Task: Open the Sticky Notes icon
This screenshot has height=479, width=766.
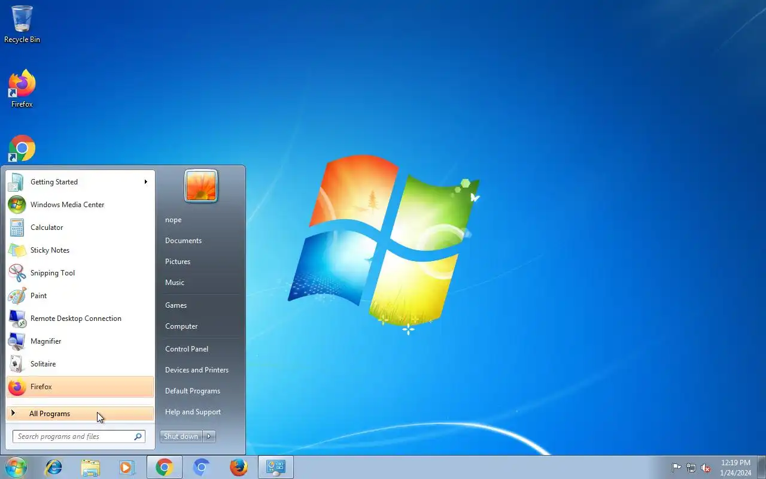Action: [16, 250]
